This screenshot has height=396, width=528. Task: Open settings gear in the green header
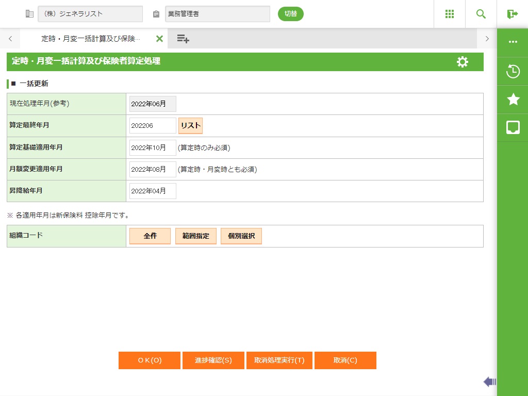coord(463,62)
